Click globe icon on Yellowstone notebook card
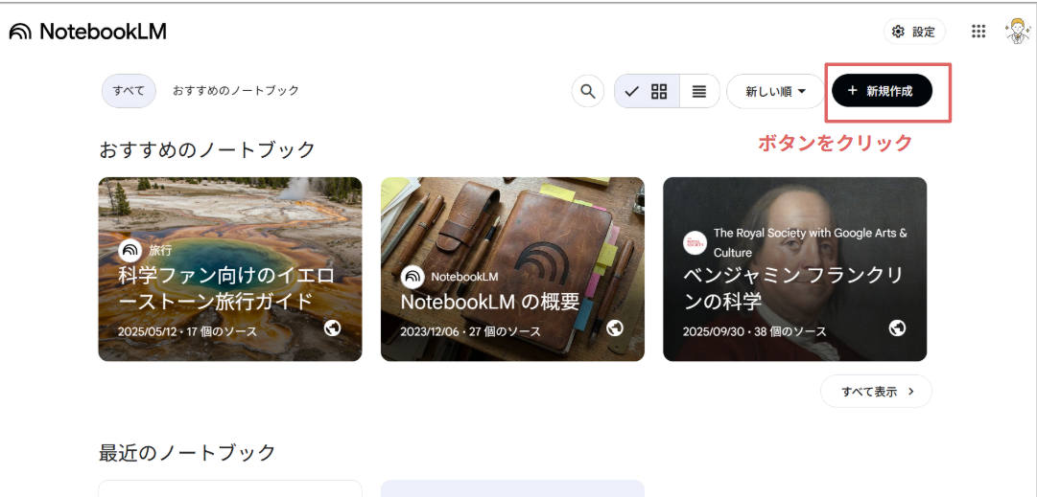 click(x=333, y=328)
